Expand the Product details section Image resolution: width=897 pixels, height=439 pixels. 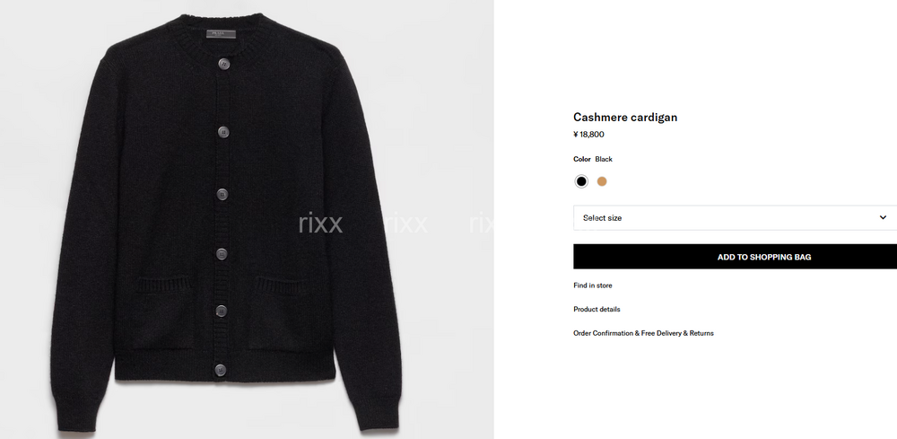pyautogui.click(x=597, y=309)
